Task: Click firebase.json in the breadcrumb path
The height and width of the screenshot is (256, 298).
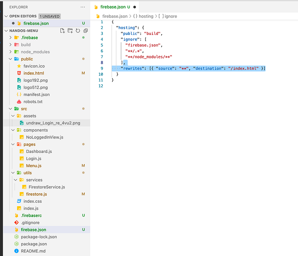Action: pos(115,16)
